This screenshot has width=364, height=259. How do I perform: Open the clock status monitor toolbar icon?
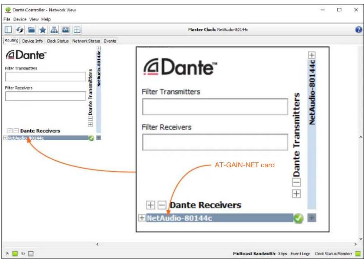coord(66,30)
